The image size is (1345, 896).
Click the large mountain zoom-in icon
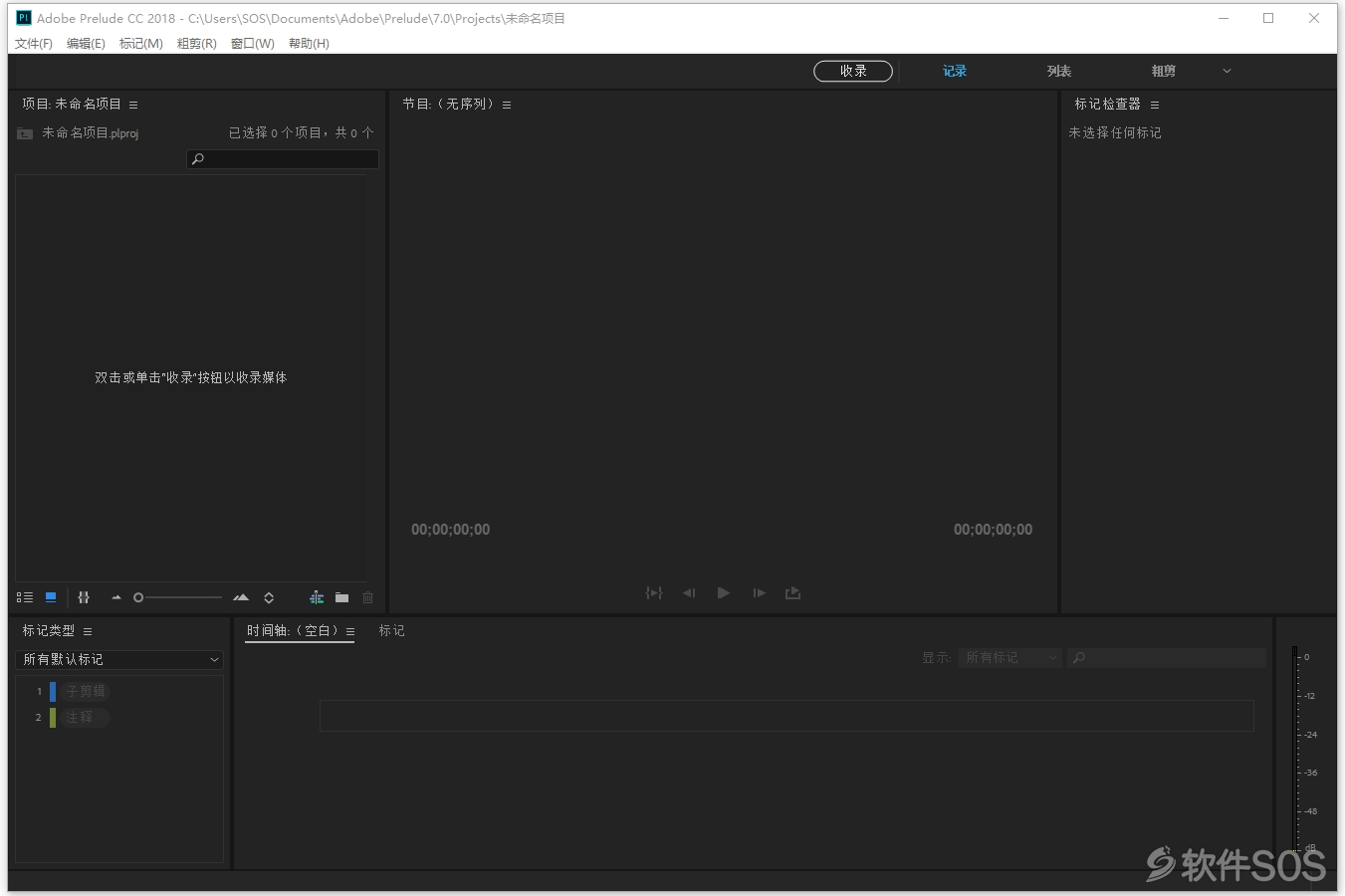click(x=241, y=597)
